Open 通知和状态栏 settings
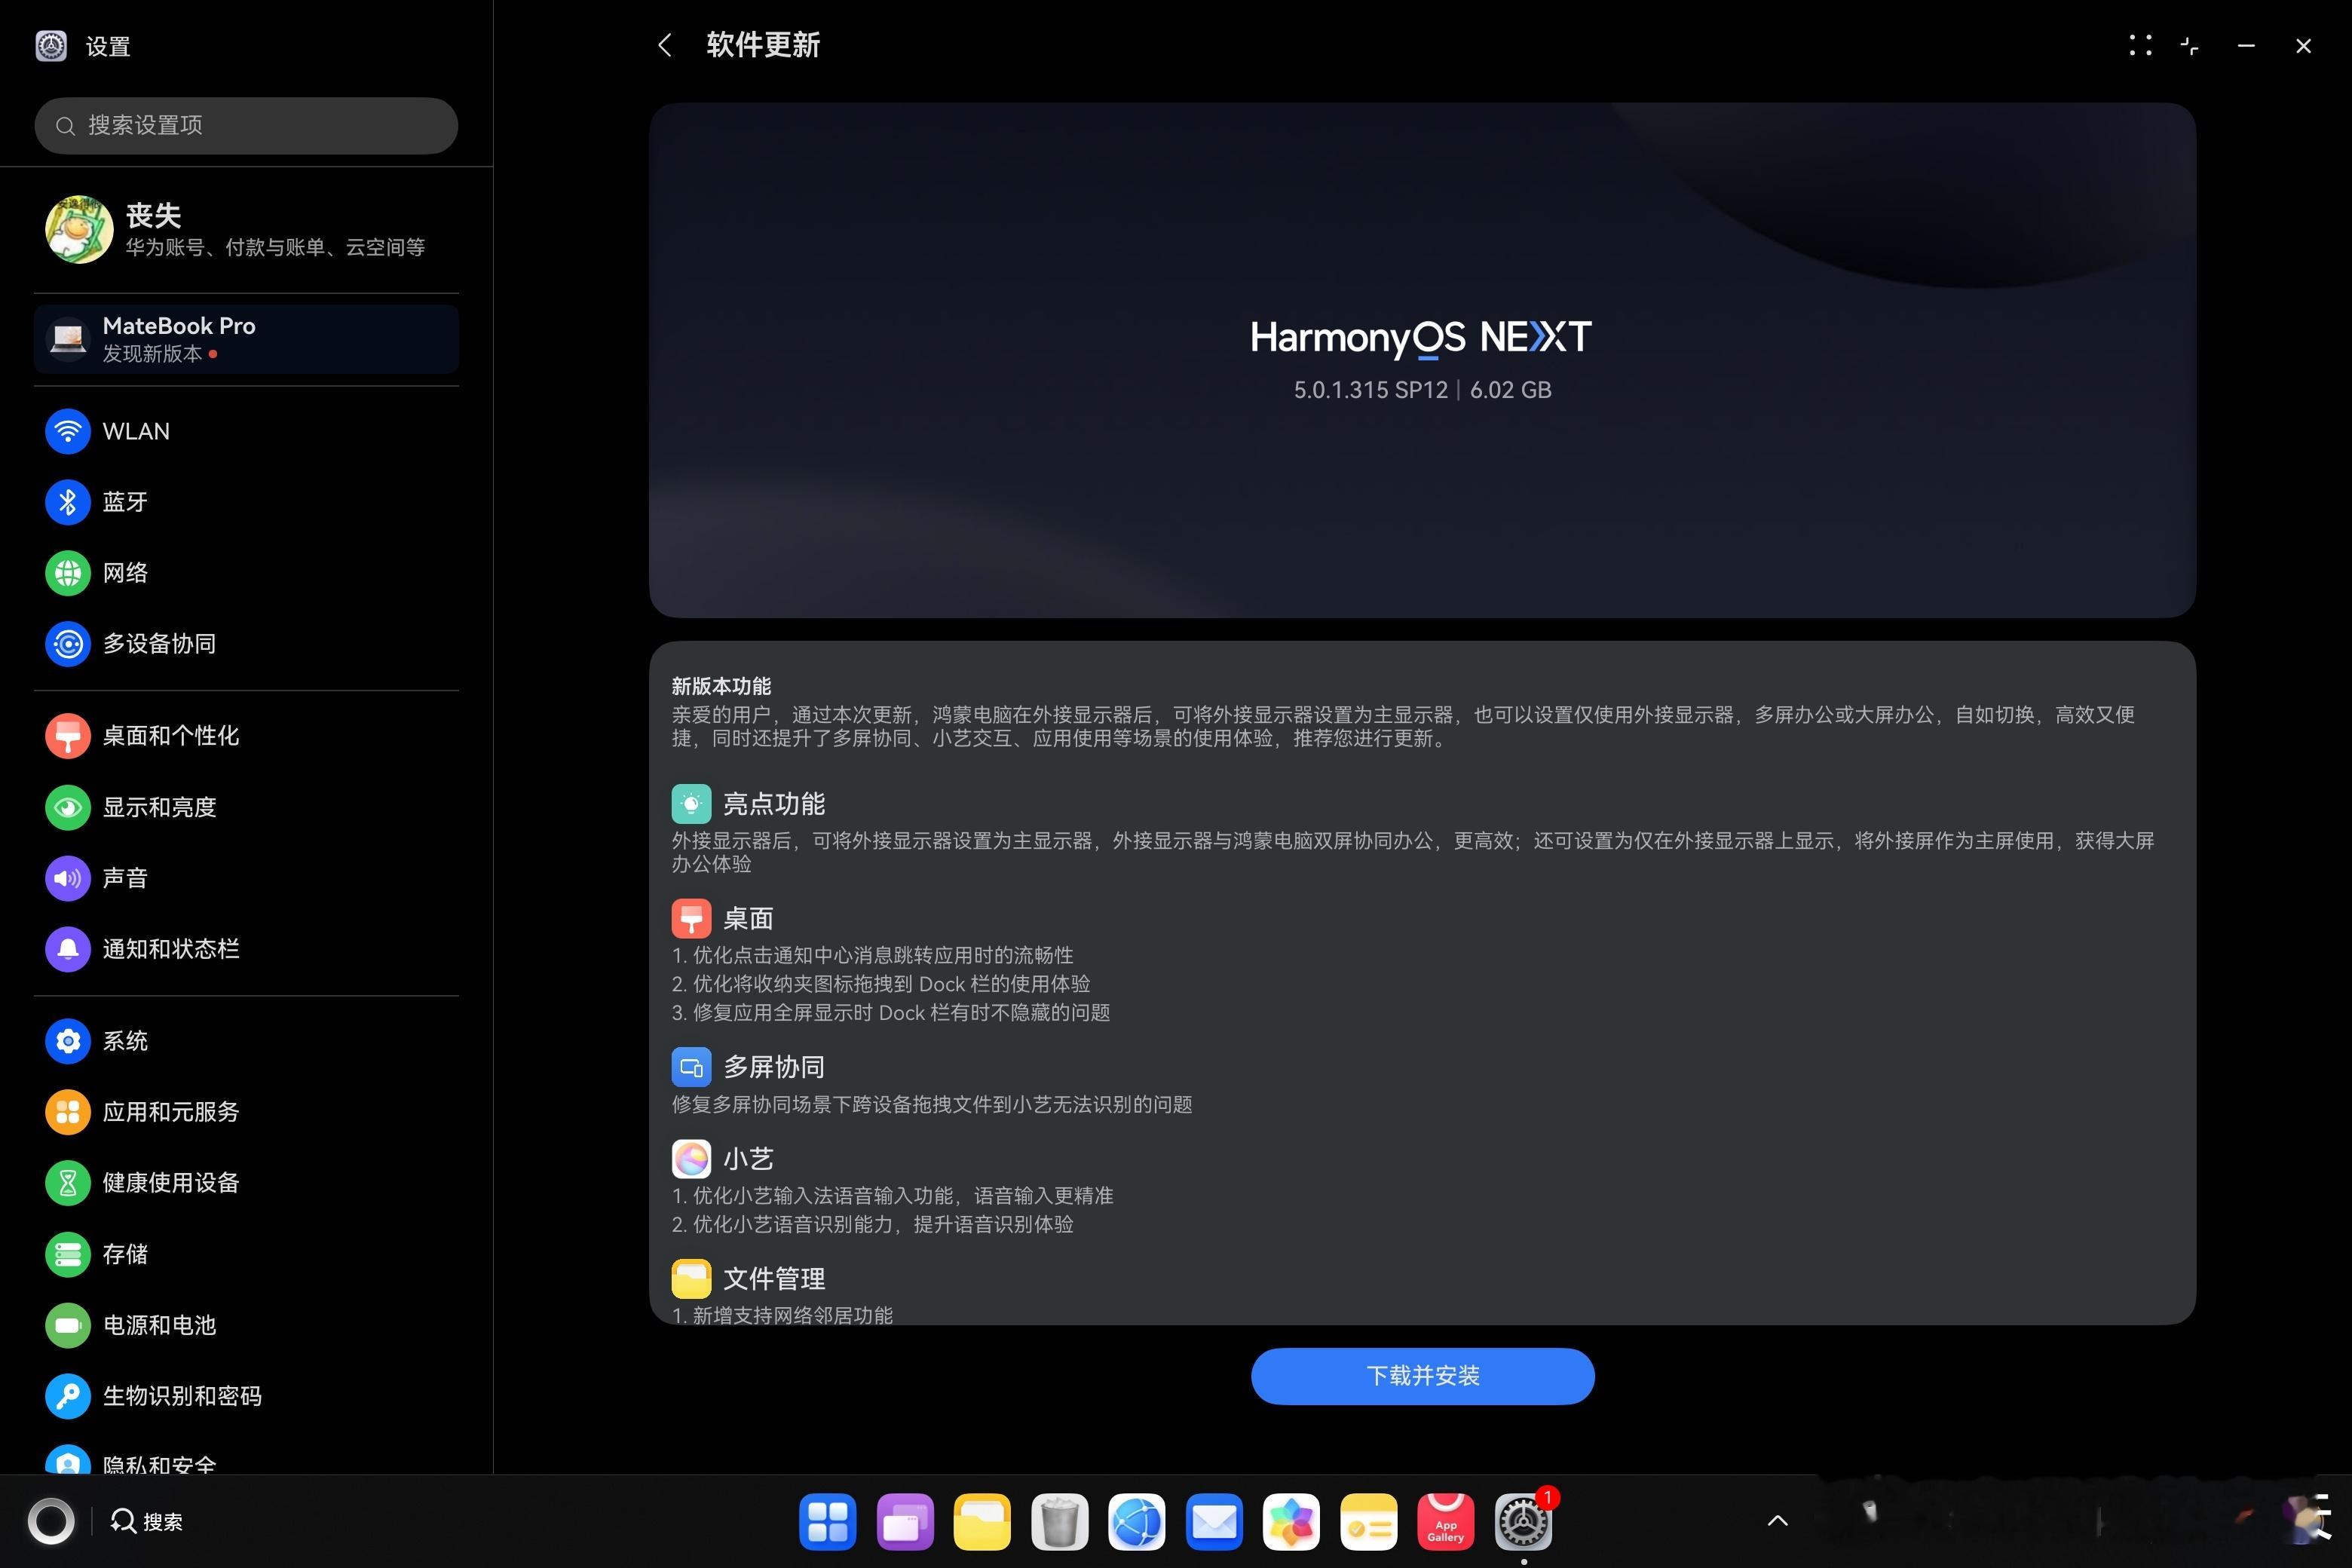2352x1568 pixels. 246,949
